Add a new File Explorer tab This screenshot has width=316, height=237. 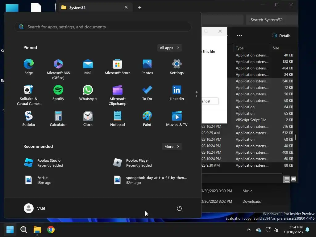[x=139, y=8]
